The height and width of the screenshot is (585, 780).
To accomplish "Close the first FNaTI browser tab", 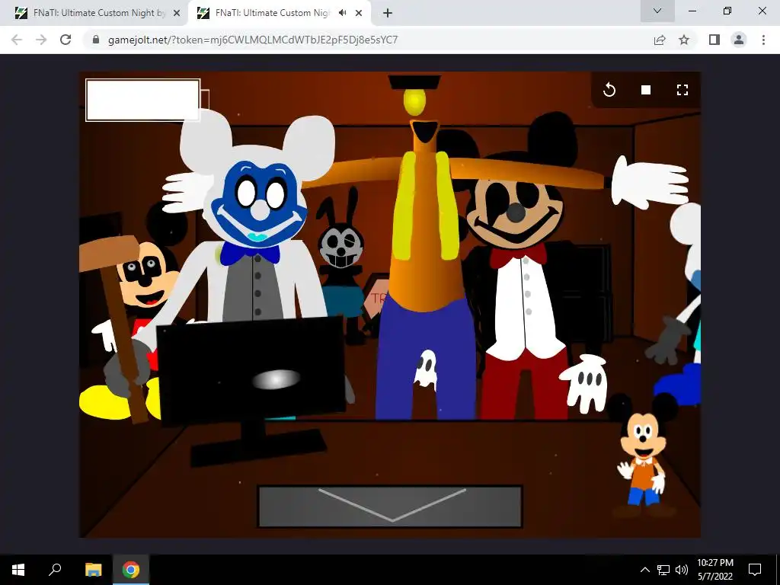I will pos(177,14).
